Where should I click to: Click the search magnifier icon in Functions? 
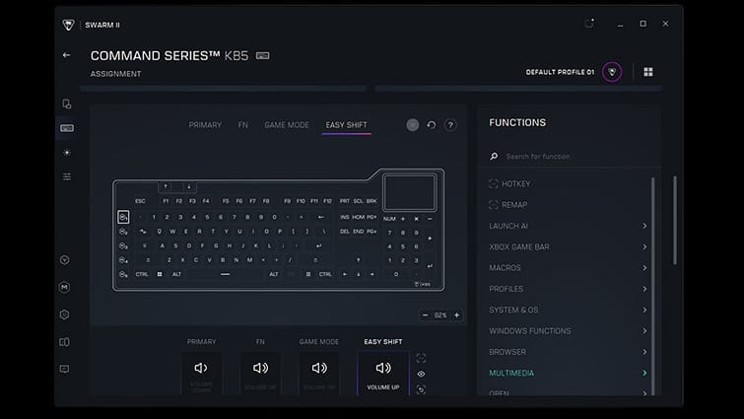(494, 156)
